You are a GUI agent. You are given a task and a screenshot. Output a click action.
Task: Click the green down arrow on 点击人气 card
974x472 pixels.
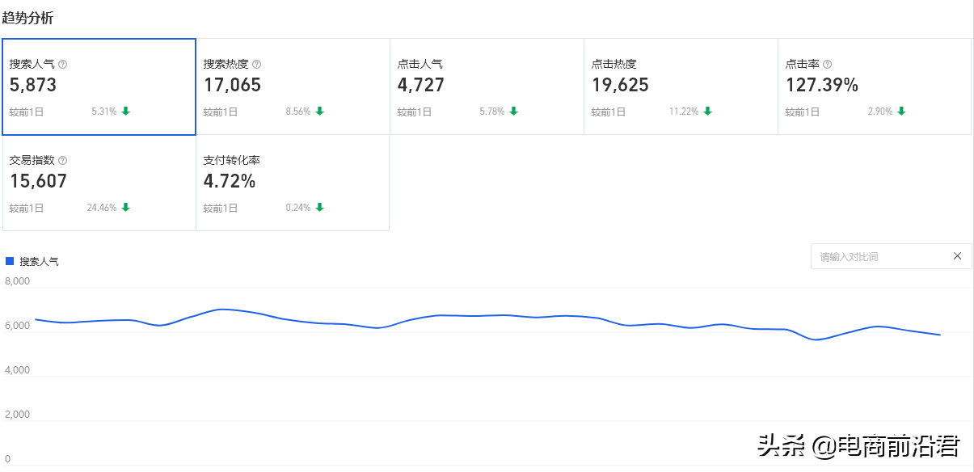click(512, 112)
